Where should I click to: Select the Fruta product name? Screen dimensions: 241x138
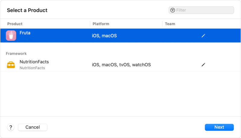(x=25, y=33)
